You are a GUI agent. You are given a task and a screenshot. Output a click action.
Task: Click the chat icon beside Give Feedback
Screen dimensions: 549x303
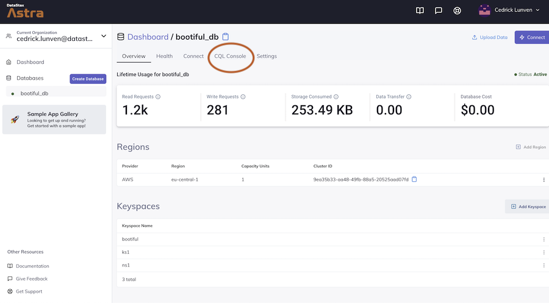[10, 279]
